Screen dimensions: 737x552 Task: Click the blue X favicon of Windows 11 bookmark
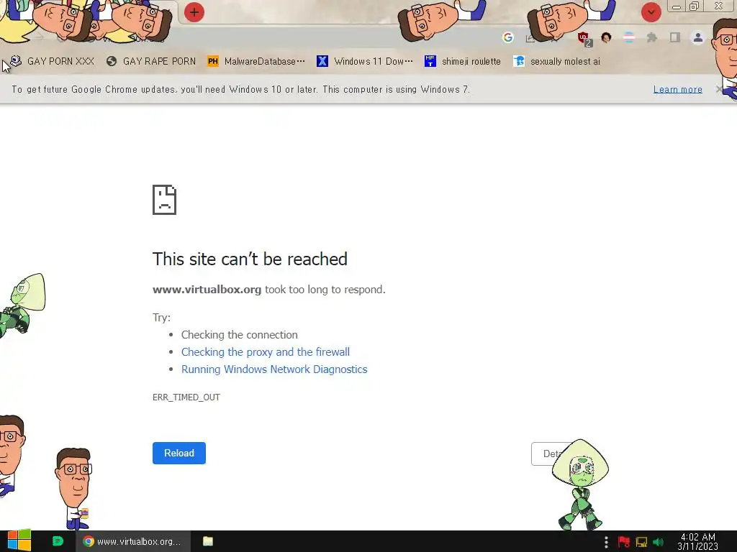(x=322, y=61)
